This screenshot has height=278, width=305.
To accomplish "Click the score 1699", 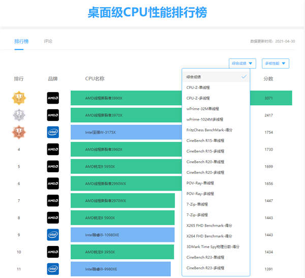I will pos(268,167).
